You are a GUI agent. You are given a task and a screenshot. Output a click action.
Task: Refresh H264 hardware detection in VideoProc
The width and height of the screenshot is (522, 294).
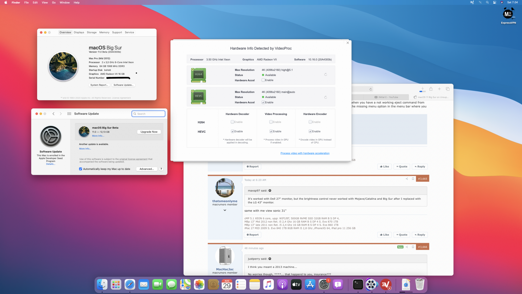pyautogui.click(x=325, y=74)
